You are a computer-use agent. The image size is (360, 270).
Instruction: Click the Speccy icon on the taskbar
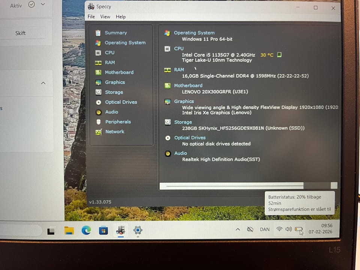tap(120, 230)
